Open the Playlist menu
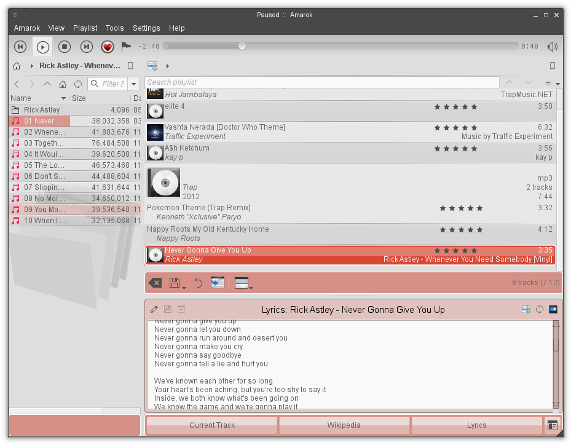Screen dimensions: 571x445 (x=85, y=28)
